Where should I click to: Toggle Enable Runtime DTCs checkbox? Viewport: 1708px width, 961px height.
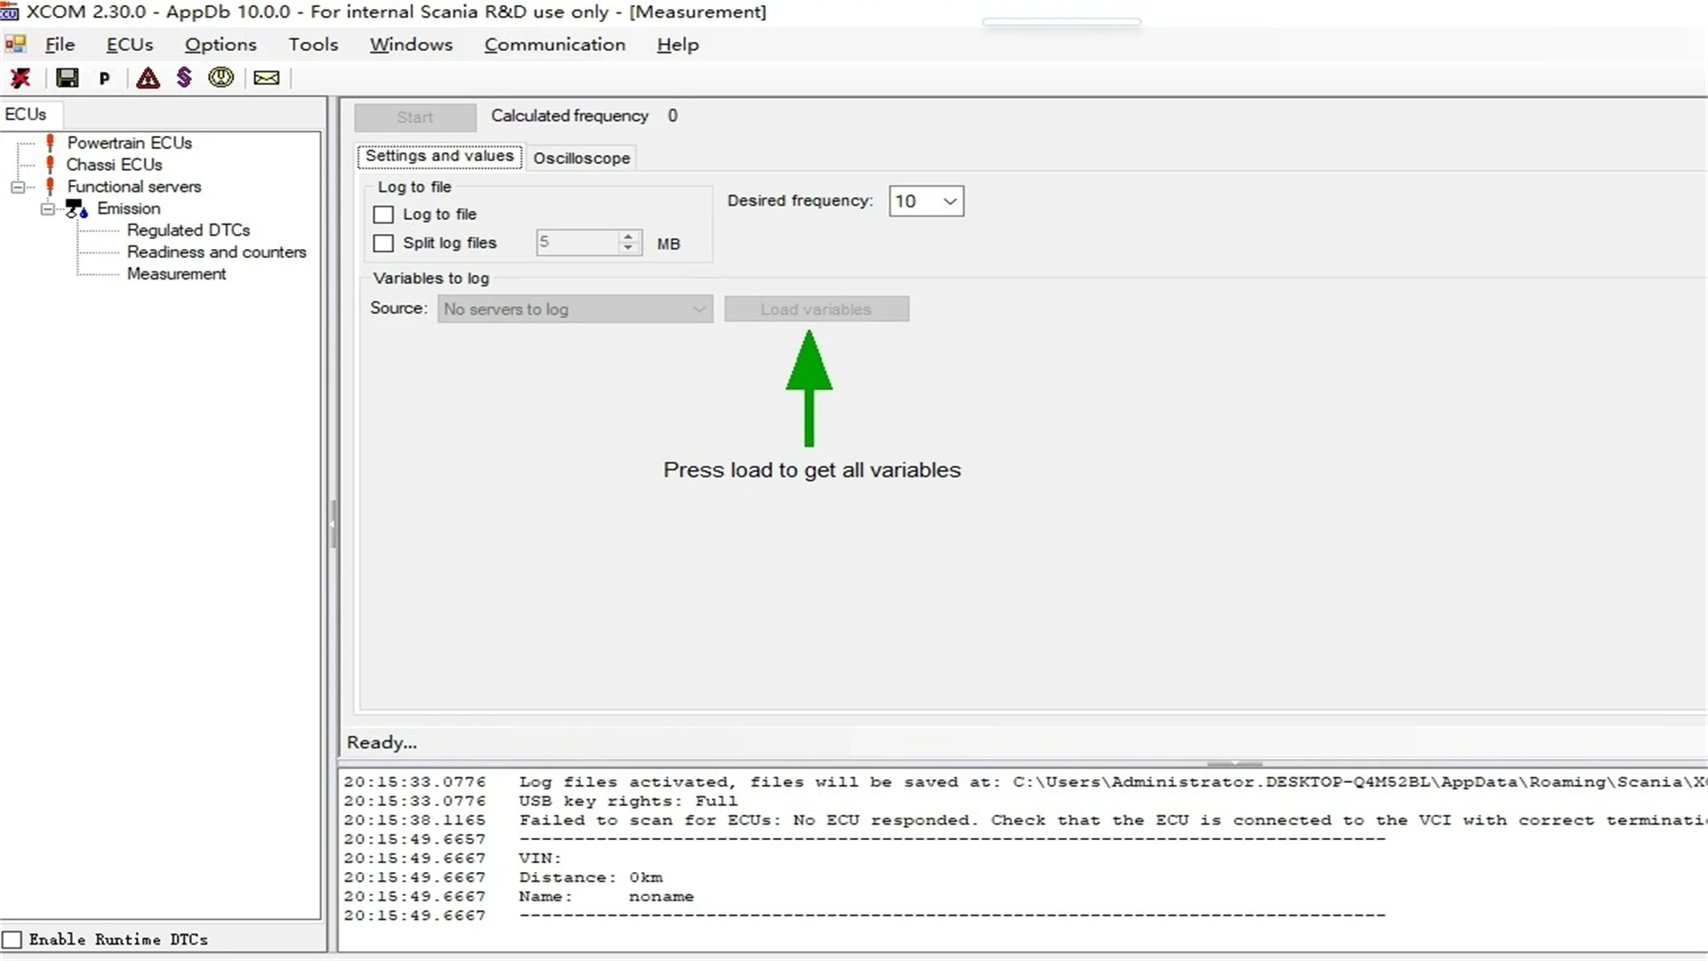tap(12, 940)
